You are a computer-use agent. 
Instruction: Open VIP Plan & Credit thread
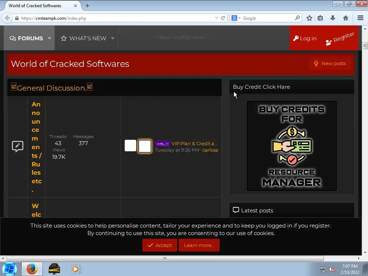coord(194,144)
